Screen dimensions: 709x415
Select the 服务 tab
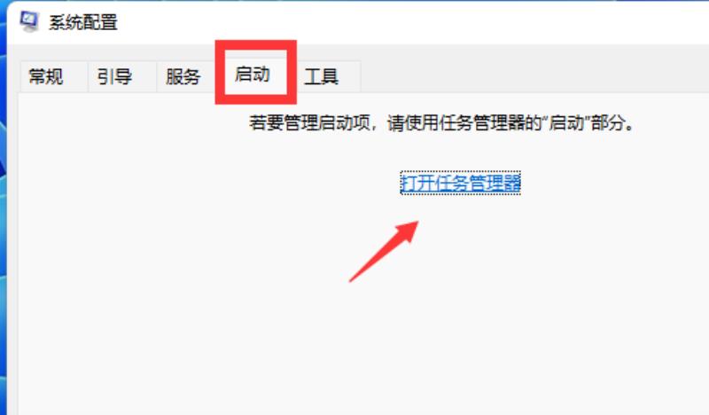coord(183,76)
